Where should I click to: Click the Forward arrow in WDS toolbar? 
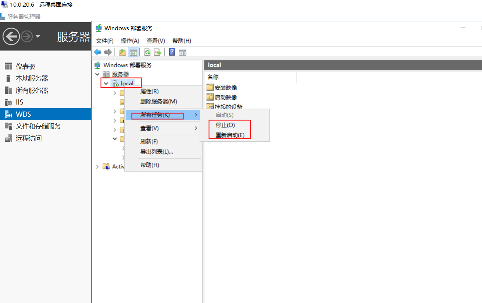108,52
